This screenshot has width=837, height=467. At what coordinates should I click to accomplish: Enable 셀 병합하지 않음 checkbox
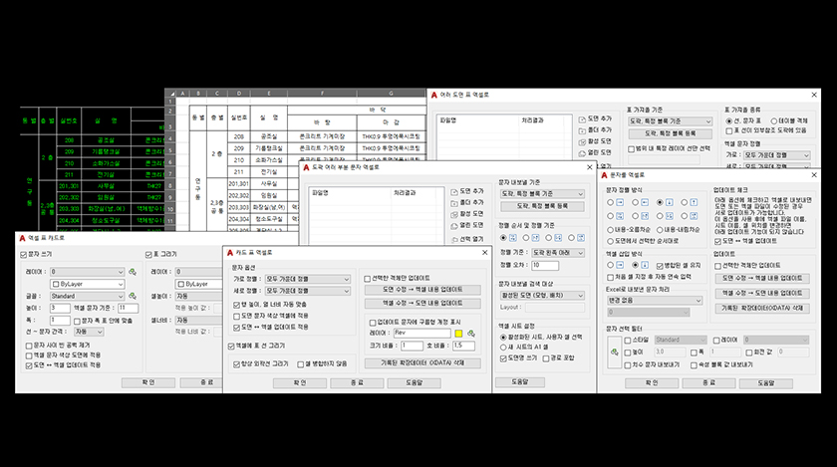(301, 364)
